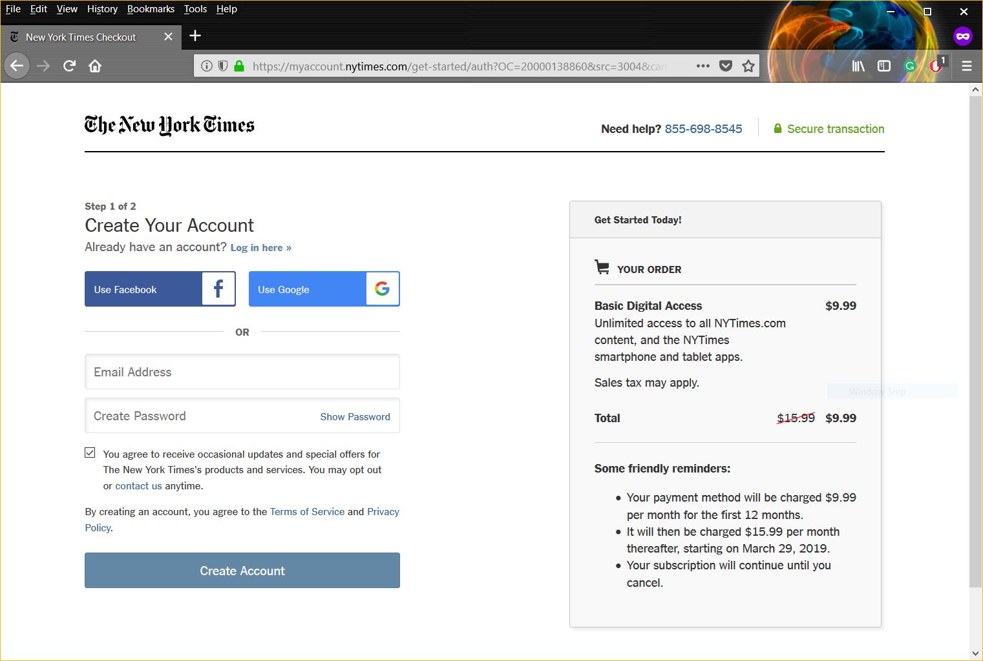Screen dimensions: 983x661
Task: Reload the current page
Action: 69,66
